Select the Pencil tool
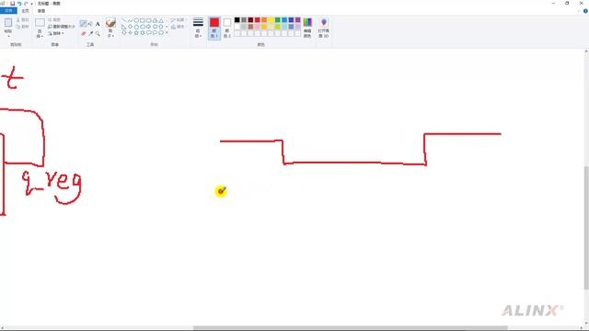 (x=84, y=24)
